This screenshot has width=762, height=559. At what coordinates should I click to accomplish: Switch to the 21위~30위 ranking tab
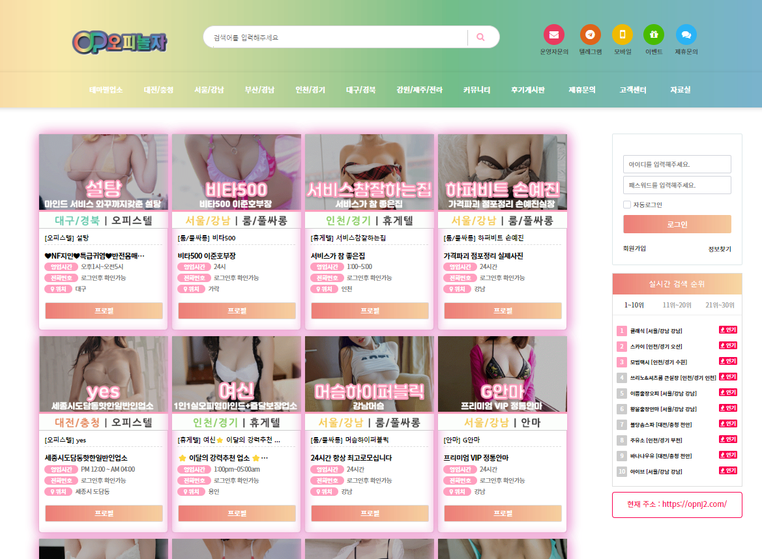pyautogui.click(x=720, y=305)
